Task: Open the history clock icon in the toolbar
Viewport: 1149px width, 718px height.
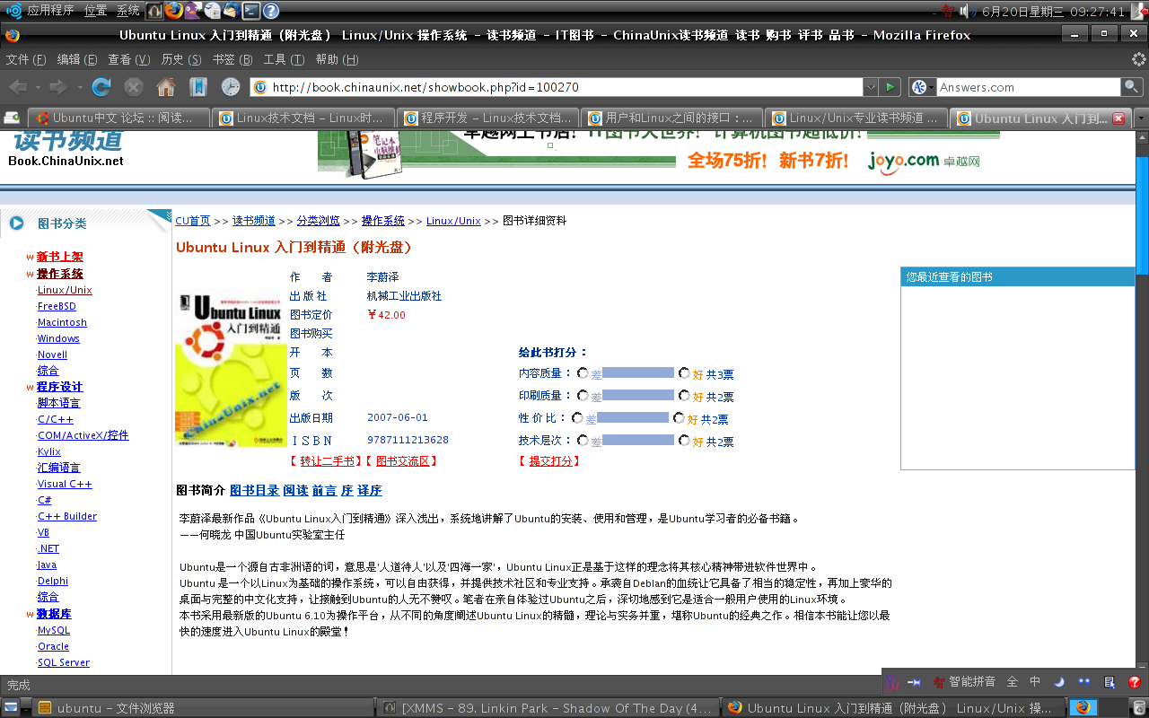Action: [231, 87]
